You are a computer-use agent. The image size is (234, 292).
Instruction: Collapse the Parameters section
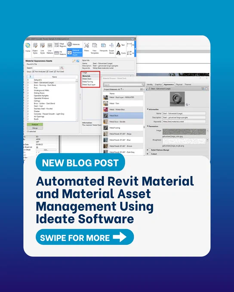[148, 126]
